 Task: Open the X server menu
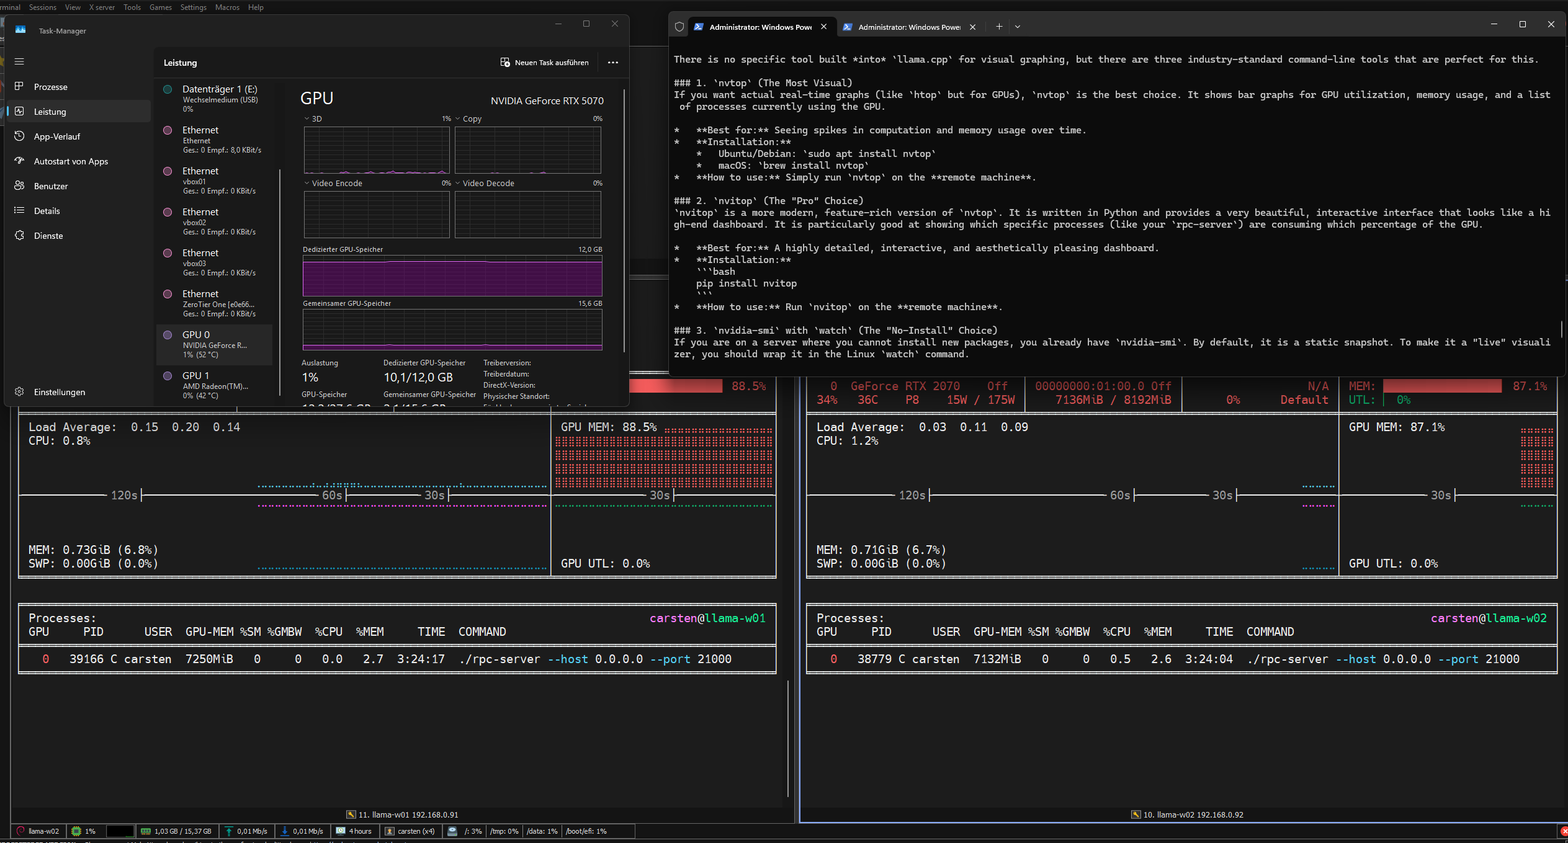(102, 7)
